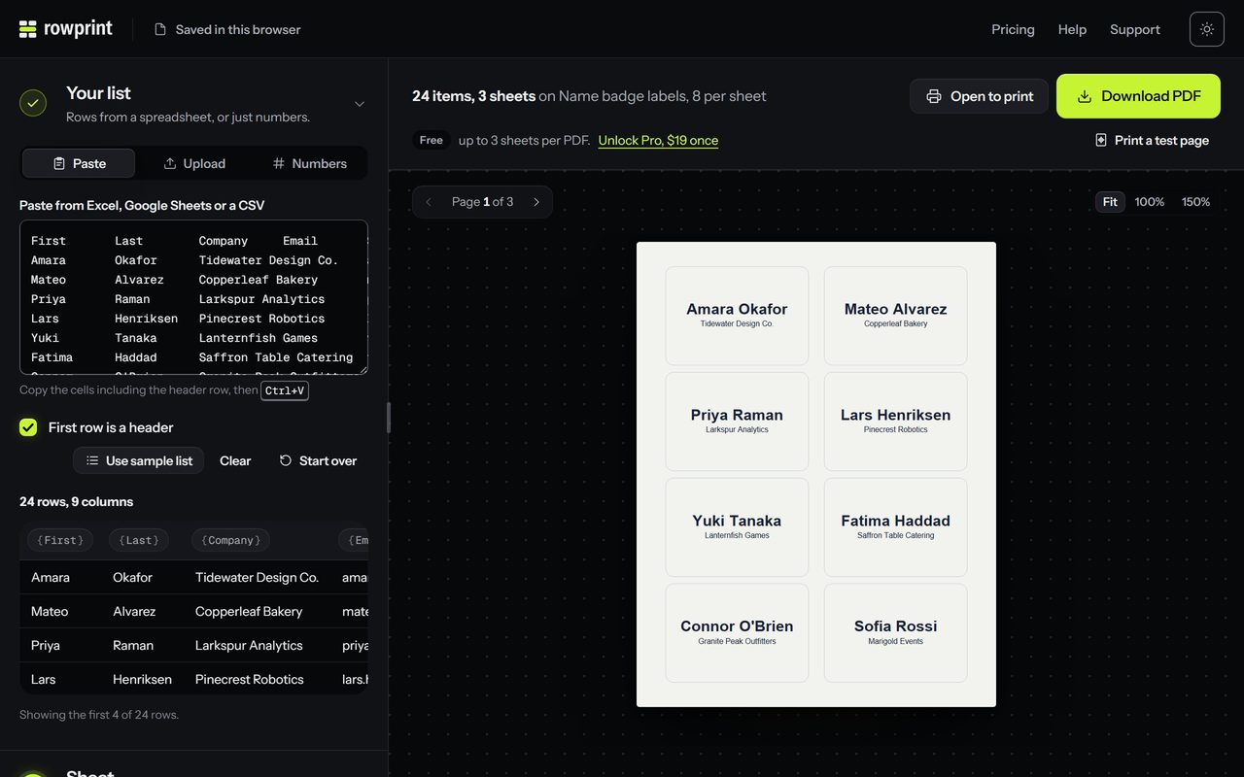1244x777 pixels.
Task: Follow the Unlock Pro, $19 once link
Action: click(658, 140)
